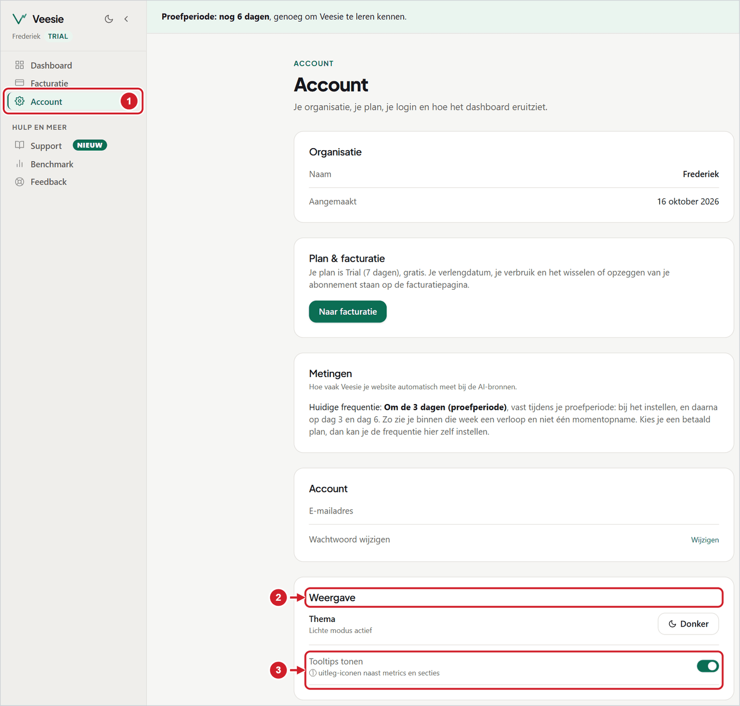Click the Organisatie card heading
This screenshot has width=740, height=706.
pyautogui.click(x=335, y=152)
